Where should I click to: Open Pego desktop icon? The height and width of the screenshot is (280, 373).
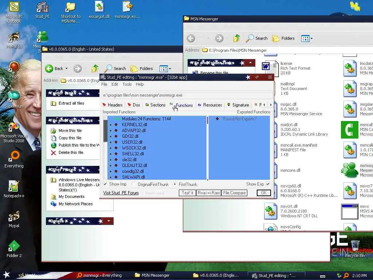[14, 70]
